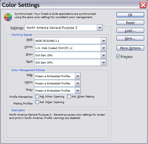Screen dimensions: 148x144
Task: Show advanced settings with More Options
Action: pos(130,48)
